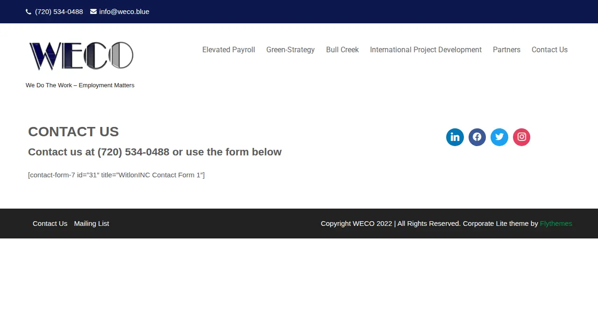The width and height of the screenshot is (598, 336).
Task: Click the WECO logo image
Action: [81, 56]
